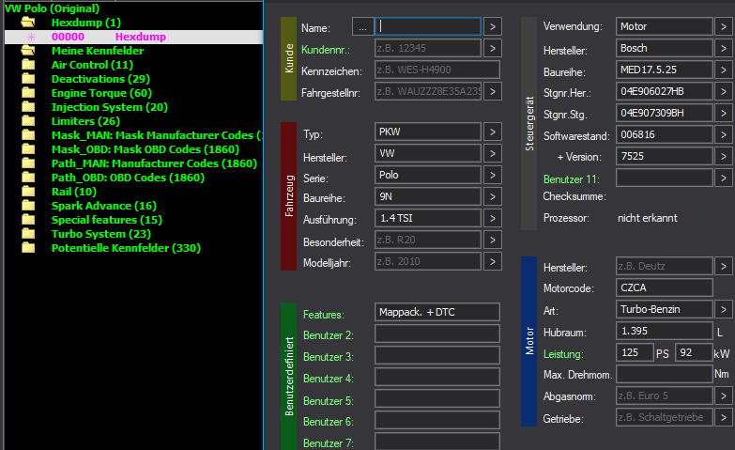
Task: Open the Meine Kennfelder folder icon
Action: pos(28,50)
